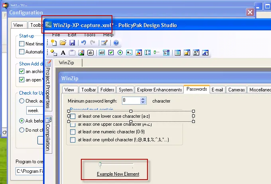The width and height of the screenshot is (271, 184).
Task: Tick at least one symbol character checkbox
Action: click(x=73, y=140)
